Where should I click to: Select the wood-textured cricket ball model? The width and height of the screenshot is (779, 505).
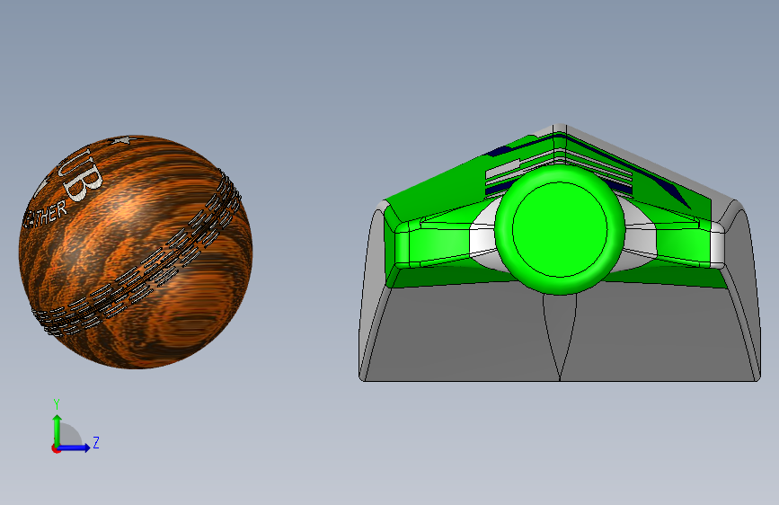135,252
